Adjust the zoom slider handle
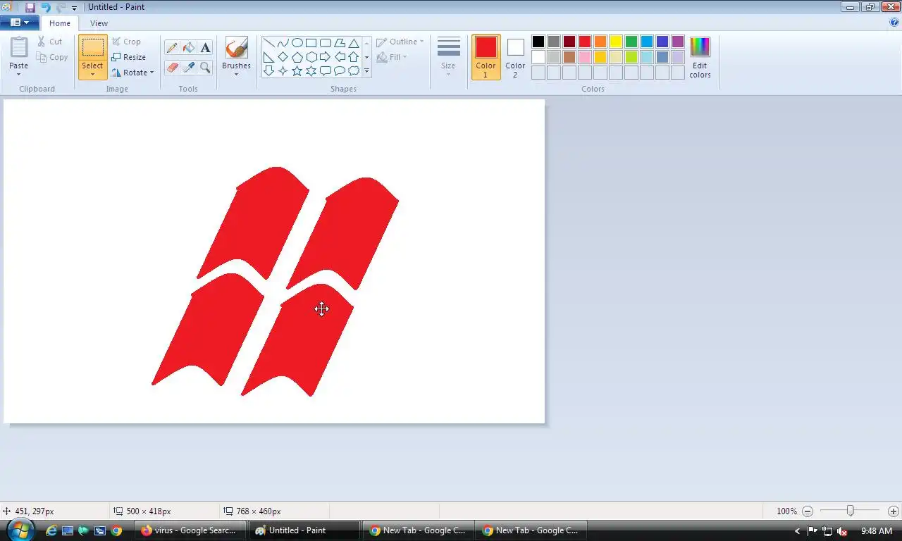The height and width of the screenshot is (541, 902). point(851,511)
